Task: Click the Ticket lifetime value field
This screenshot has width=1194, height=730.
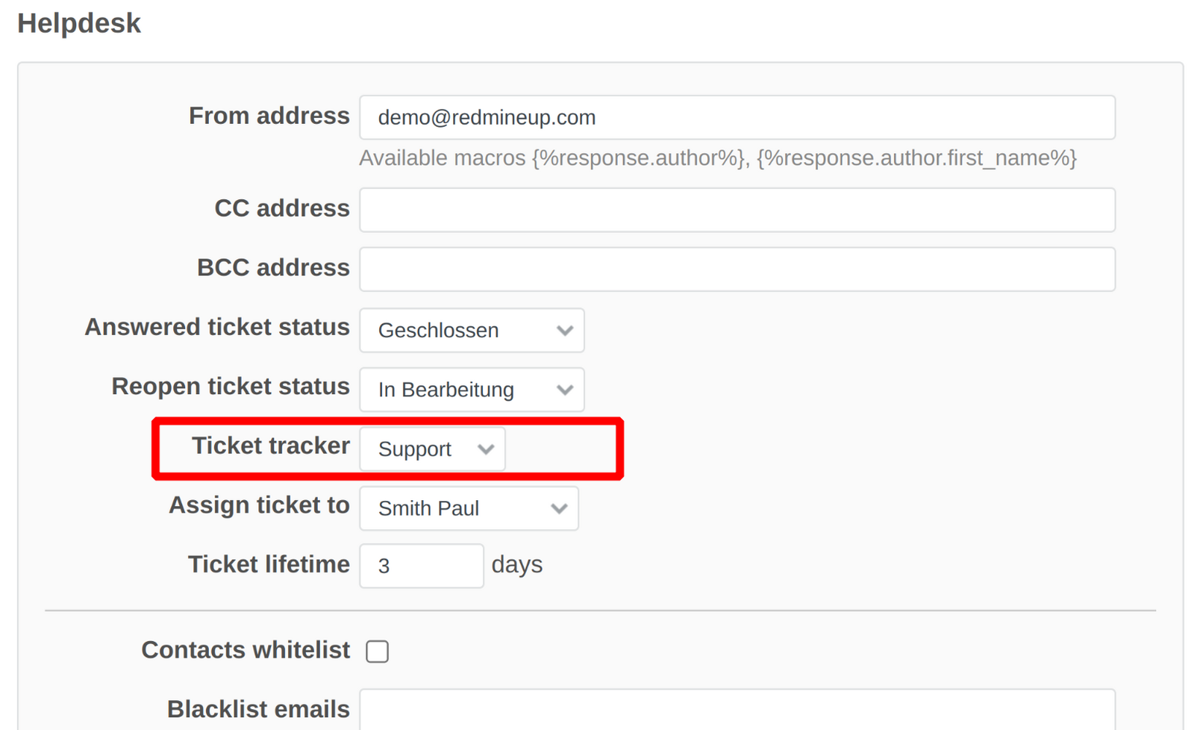Action: pyautogui.click(x=422, y=565)
